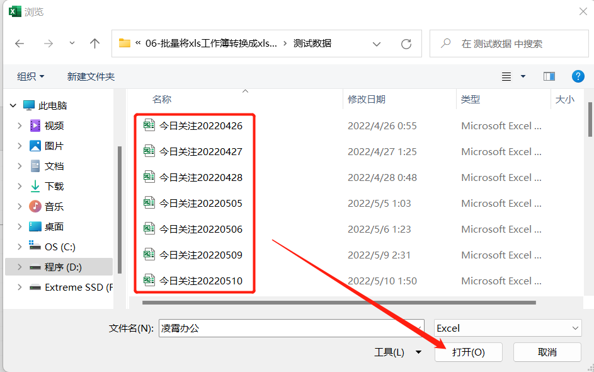Click the 取消 button

[x=547, y=352]
